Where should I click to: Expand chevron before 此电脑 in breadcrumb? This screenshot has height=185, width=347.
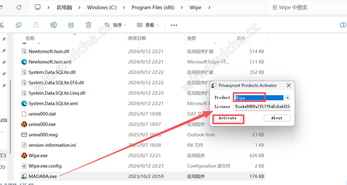click(x=49, y=7)
